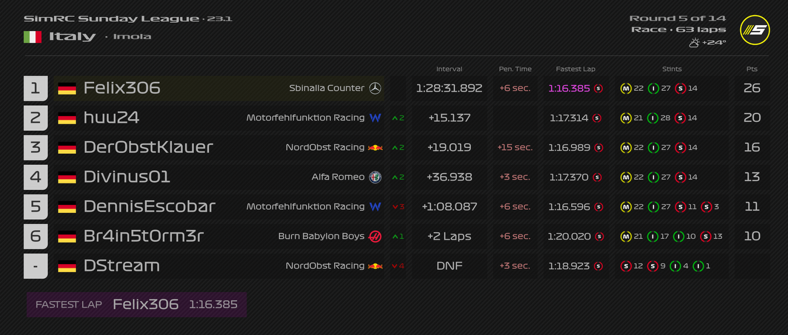Click the German flag beside Felix306
This screenshot has height=335, width=788.
point(67,88)
